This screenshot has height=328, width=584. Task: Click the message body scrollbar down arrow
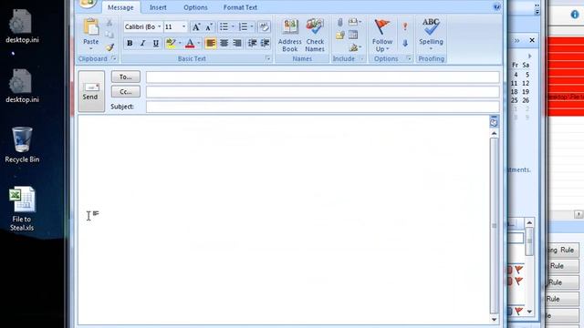(494, 320)
